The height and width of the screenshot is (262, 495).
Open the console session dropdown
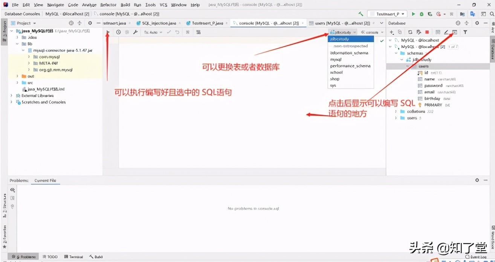(372, 32)
